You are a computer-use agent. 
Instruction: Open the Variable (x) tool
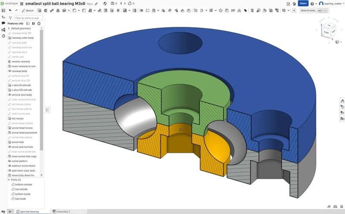(x=233, y=10)
